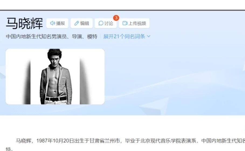
Task: Play the entry audio with 播报 button
Action: pos(57,23)
